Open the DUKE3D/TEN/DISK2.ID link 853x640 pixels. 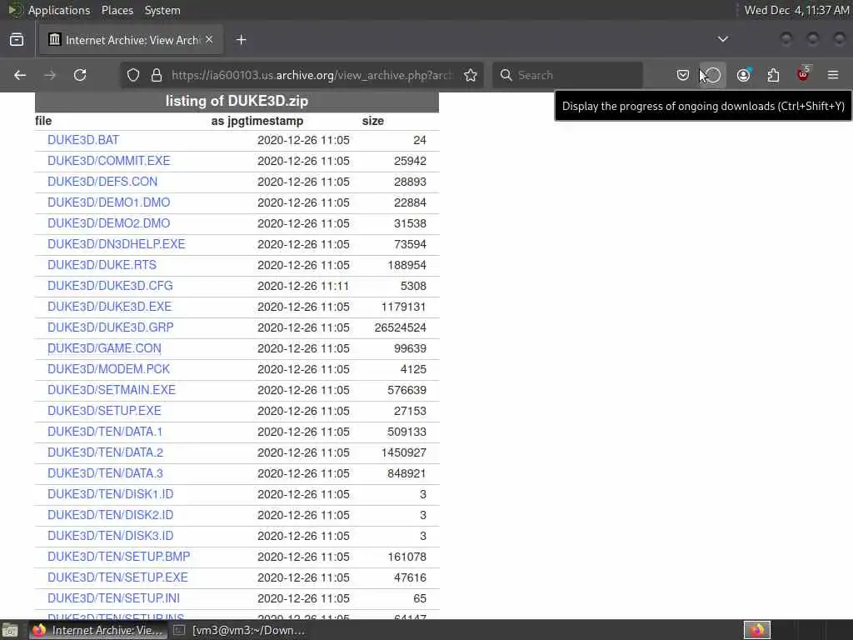point(111,515)
